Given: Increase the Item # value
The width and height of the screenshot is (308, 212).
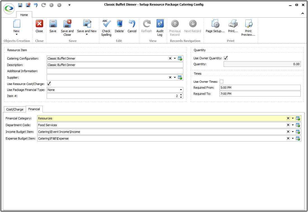Looking at the screenshot, I should point(181,95).
